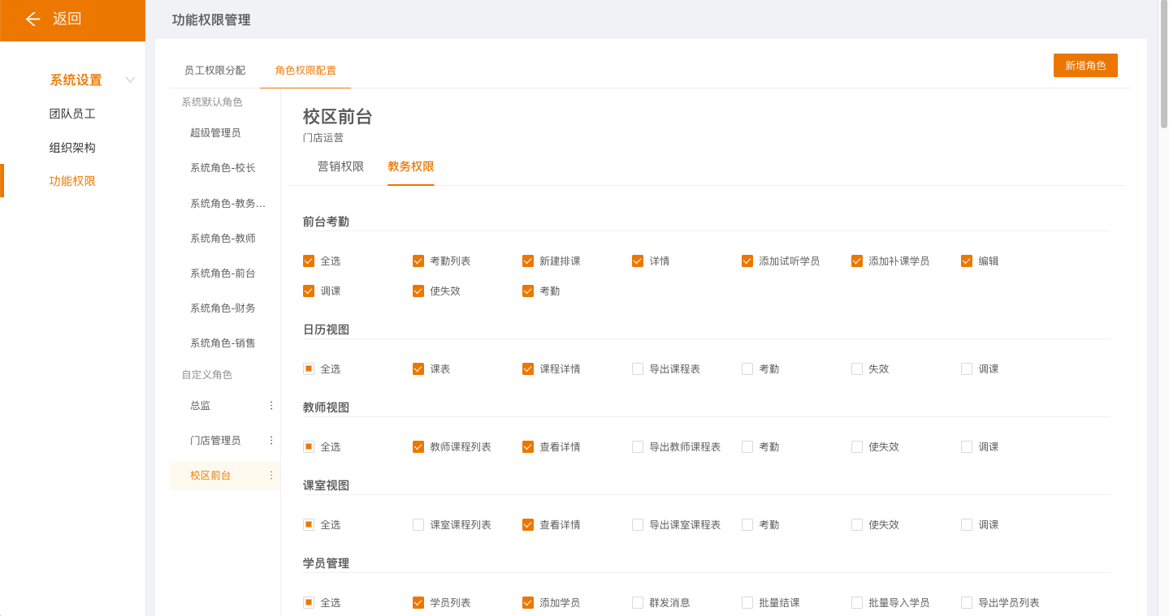Uncheck 全选 under 前台考勤
Viewport: 1169px width, 616px height.
point(309,261)
